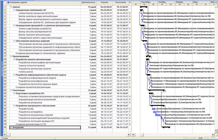Click the horizontal scroll left arrow of table
The image size is (218, 140).
click(5, 135)
